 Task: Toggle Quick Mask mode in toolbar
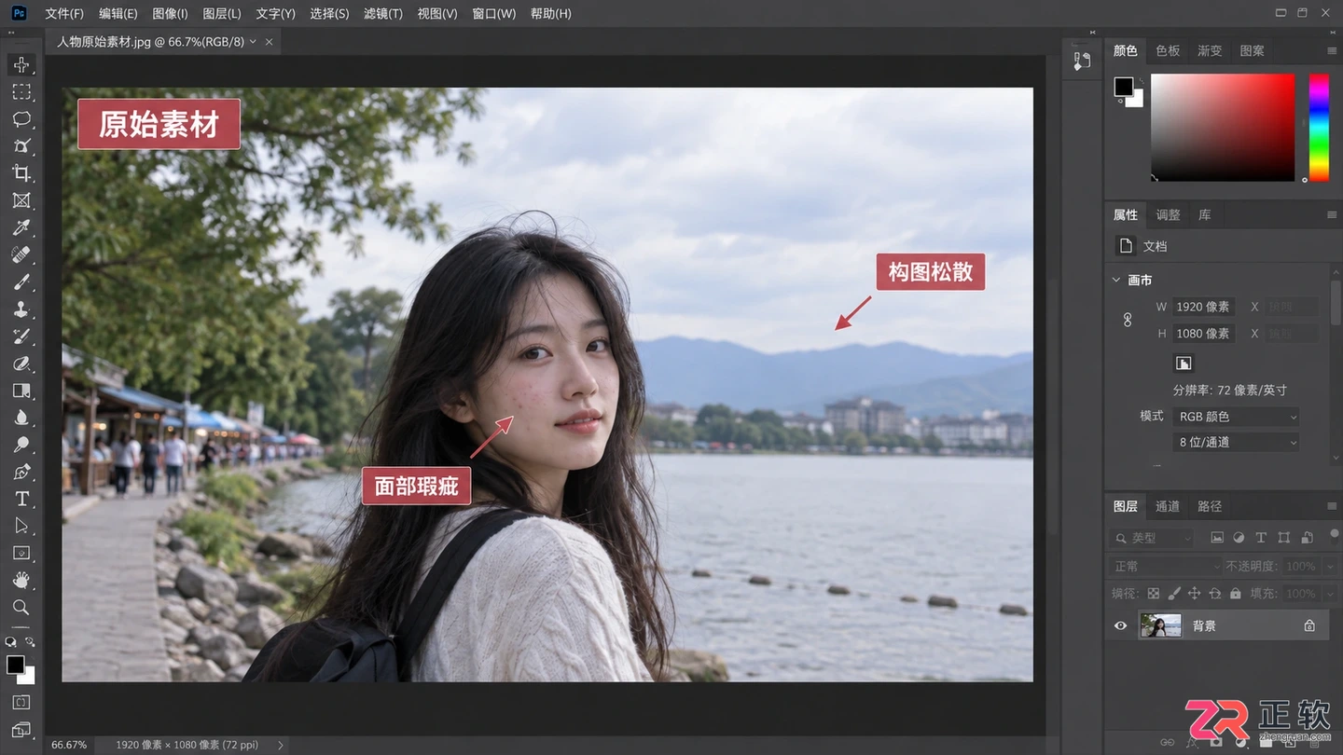pyautogui.click(x=21, y=702)
